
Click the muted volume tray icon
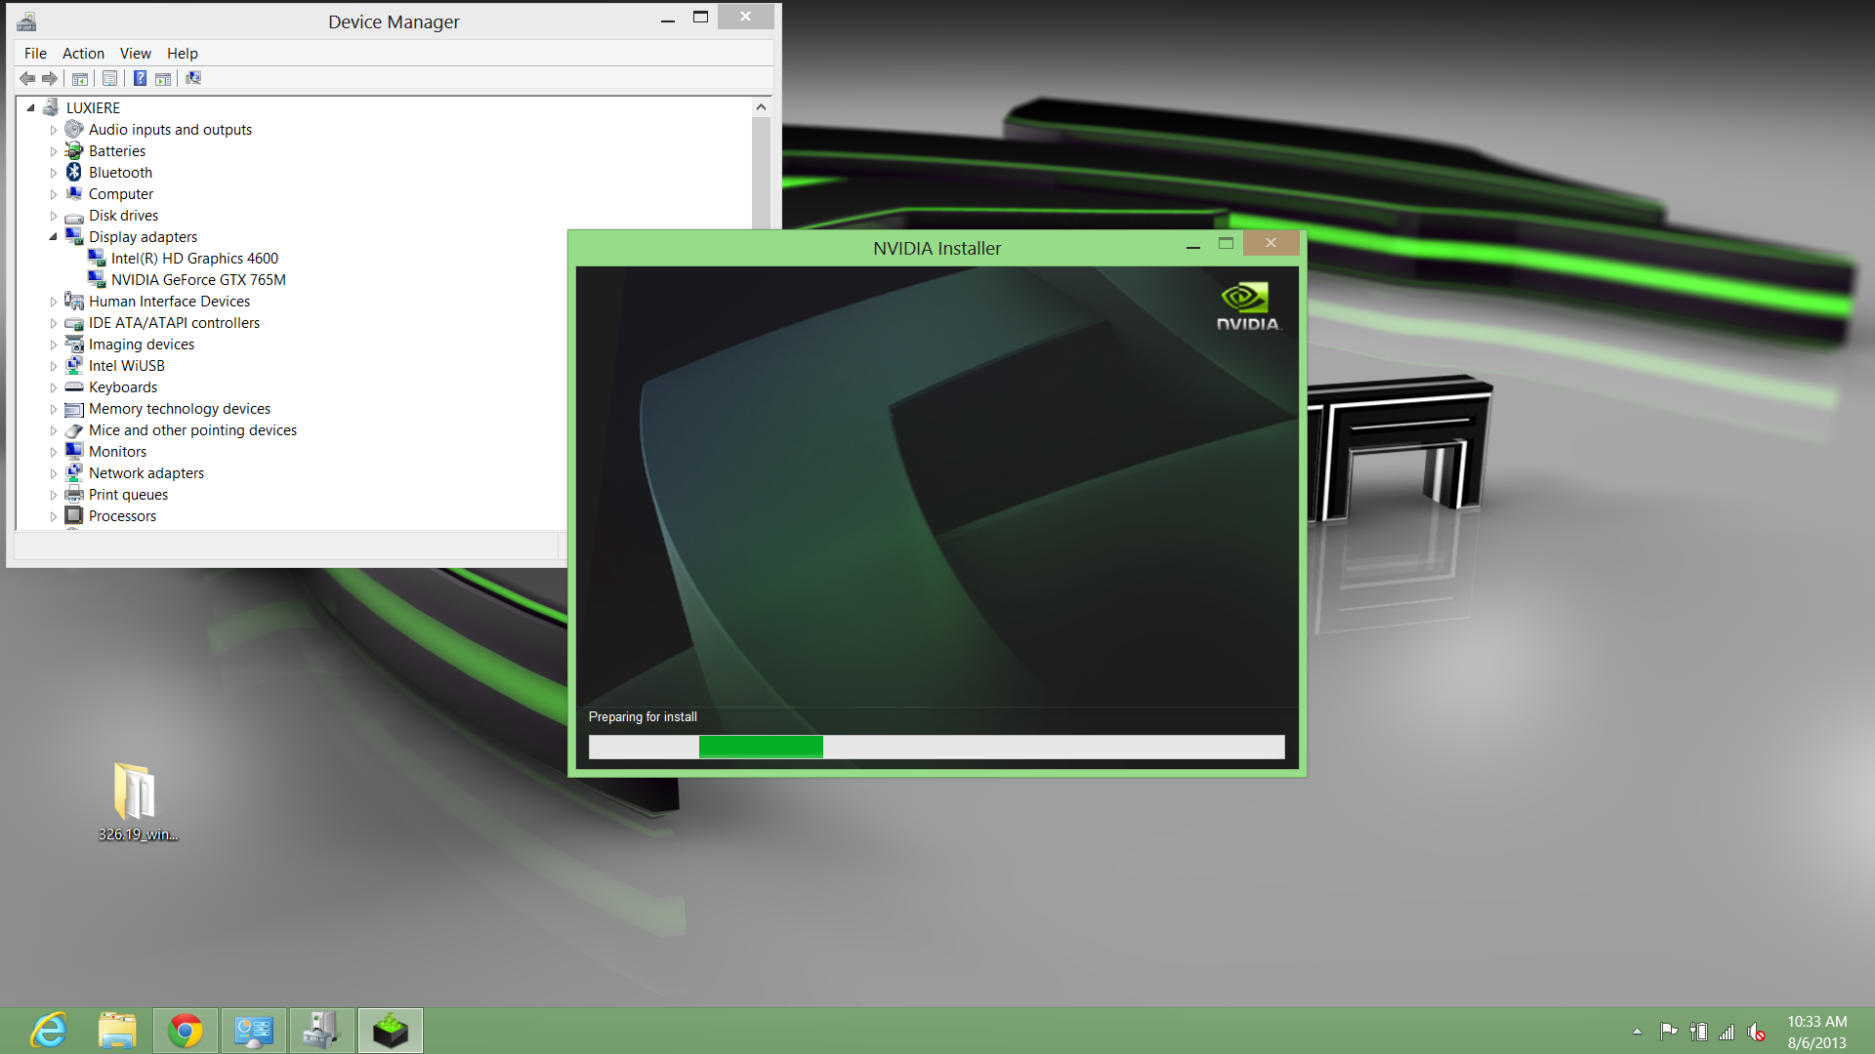pyautogui.click(x=1756, y=1032)
